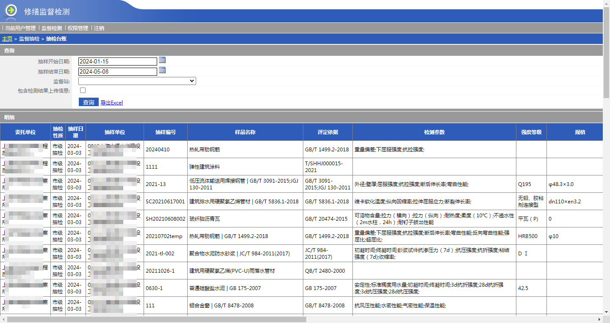This screenshot has width=610, height=323.
Task: Open 权限管理 menu
Action: (x=78, y=28)
